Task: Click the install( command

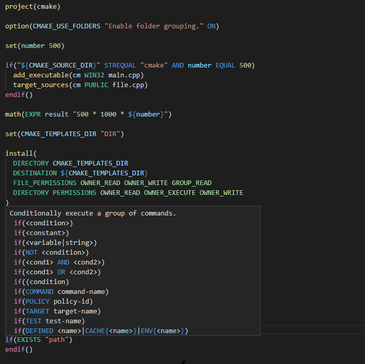Action: [21, 153]
